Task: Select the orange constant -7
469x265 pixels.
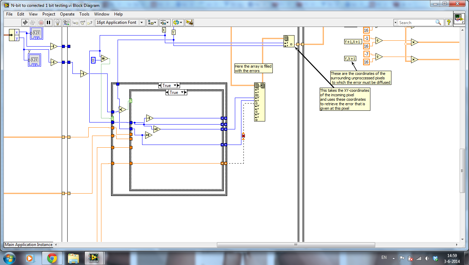Action: [367, 54]
